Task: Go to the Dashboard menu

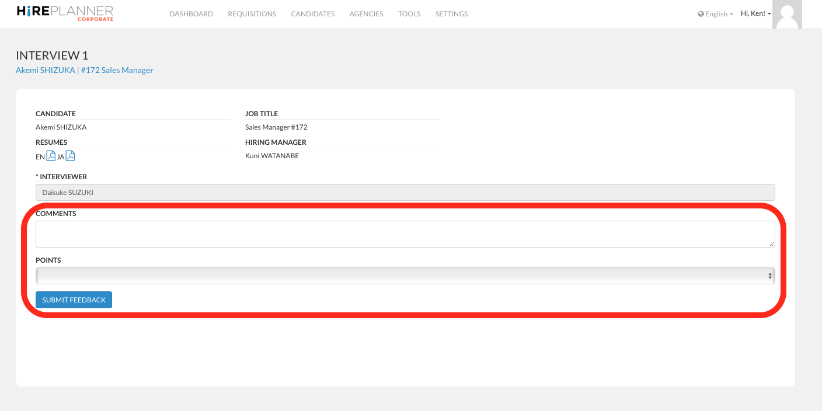Action: [x=191, y=14]
